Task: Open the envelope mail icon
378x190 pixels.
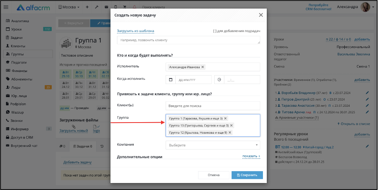Action: [x=106, y=7]
